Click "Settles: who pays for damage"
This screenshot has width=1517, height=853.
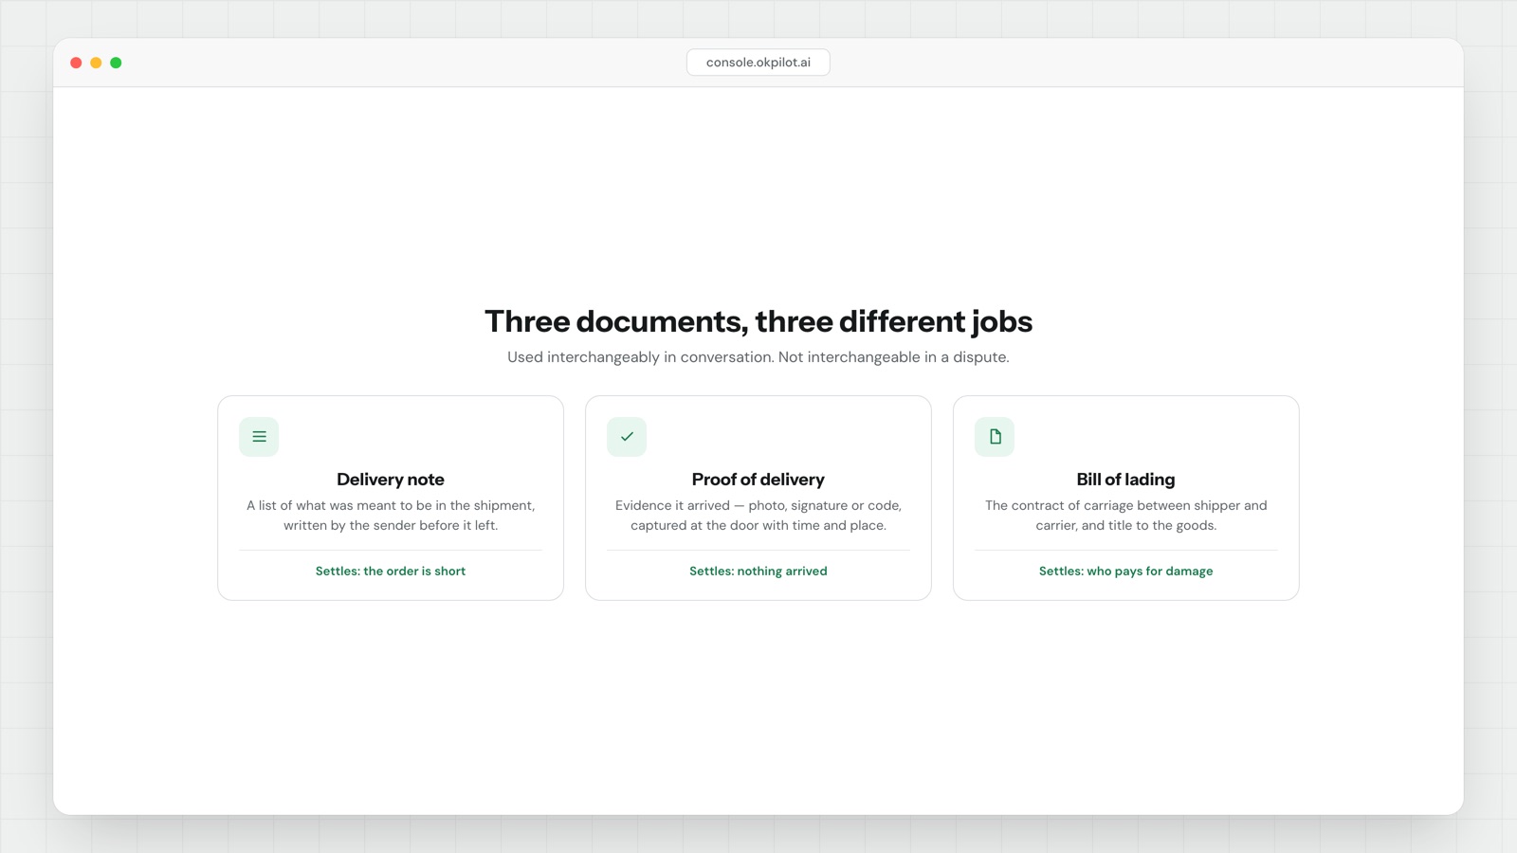pos(1126,572)
